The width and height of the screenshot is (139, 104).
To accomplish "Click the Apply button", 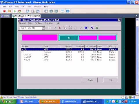I will [90, 80].
